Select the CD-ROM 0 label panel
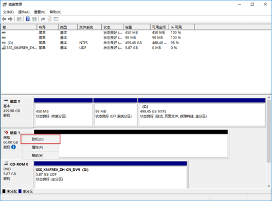This screenshot has height=201, width=272. click(x=17, y=174)
